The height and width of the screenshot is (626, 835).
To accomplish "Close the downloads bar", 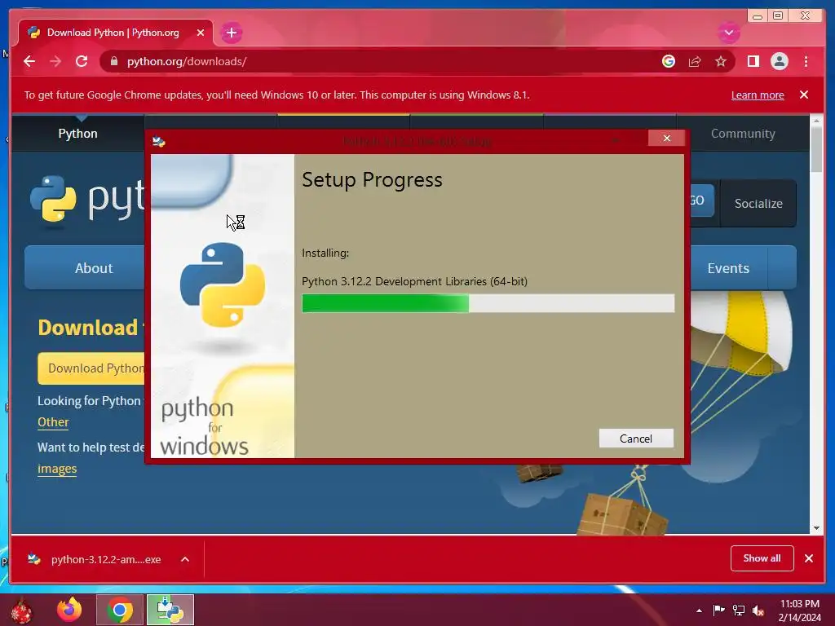I will [809, 558].
